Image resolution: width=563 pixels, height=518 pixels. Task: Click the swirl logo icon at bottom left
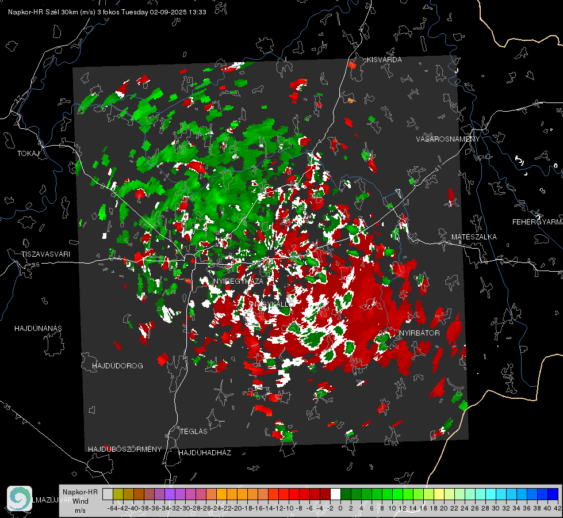(x=20, y=498)
